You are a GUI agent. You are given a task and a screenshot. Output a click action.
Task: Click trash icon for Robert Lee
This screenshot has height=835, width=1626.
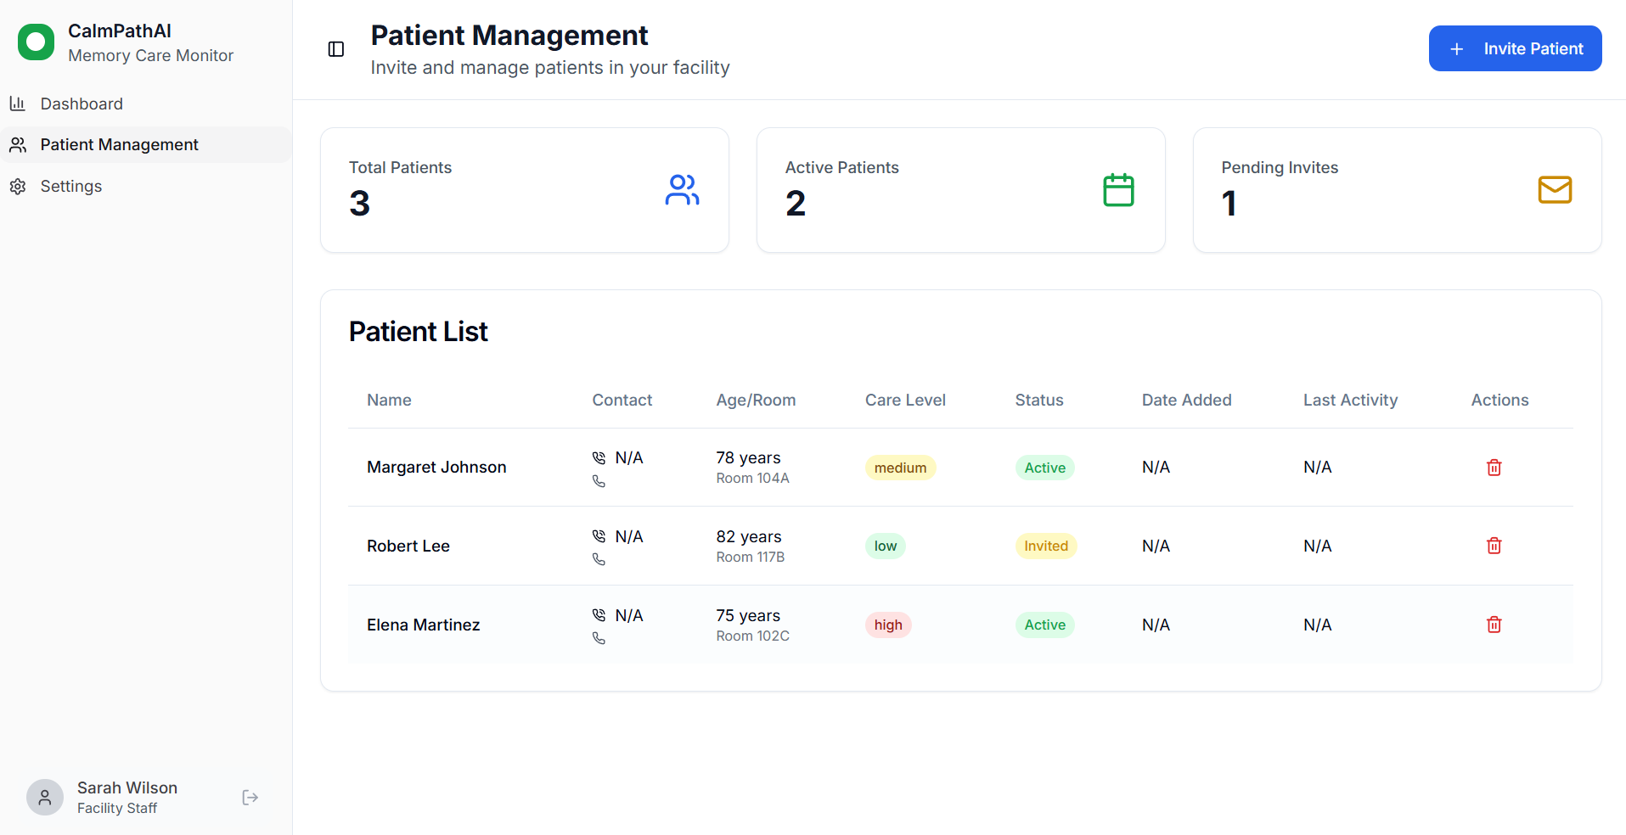click(1494, 546)
